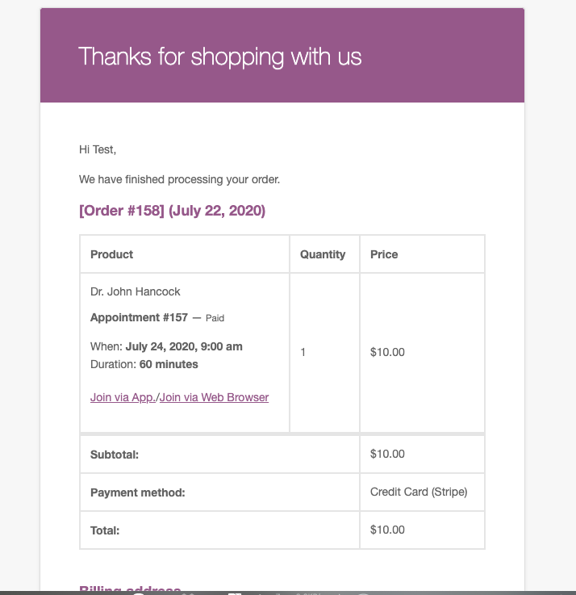The image size is (576, 595).
Task: Click the Price column header
Action: (x=384, y=254)
